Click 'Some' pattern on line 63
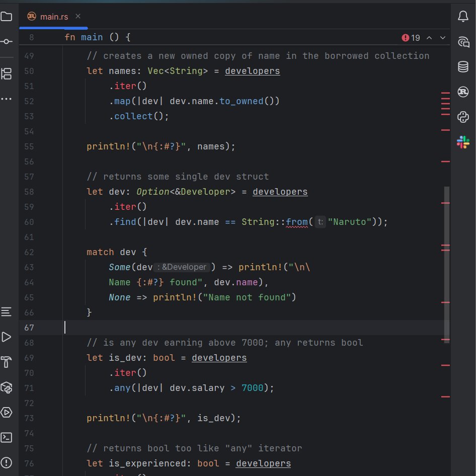 pos(120,267)
